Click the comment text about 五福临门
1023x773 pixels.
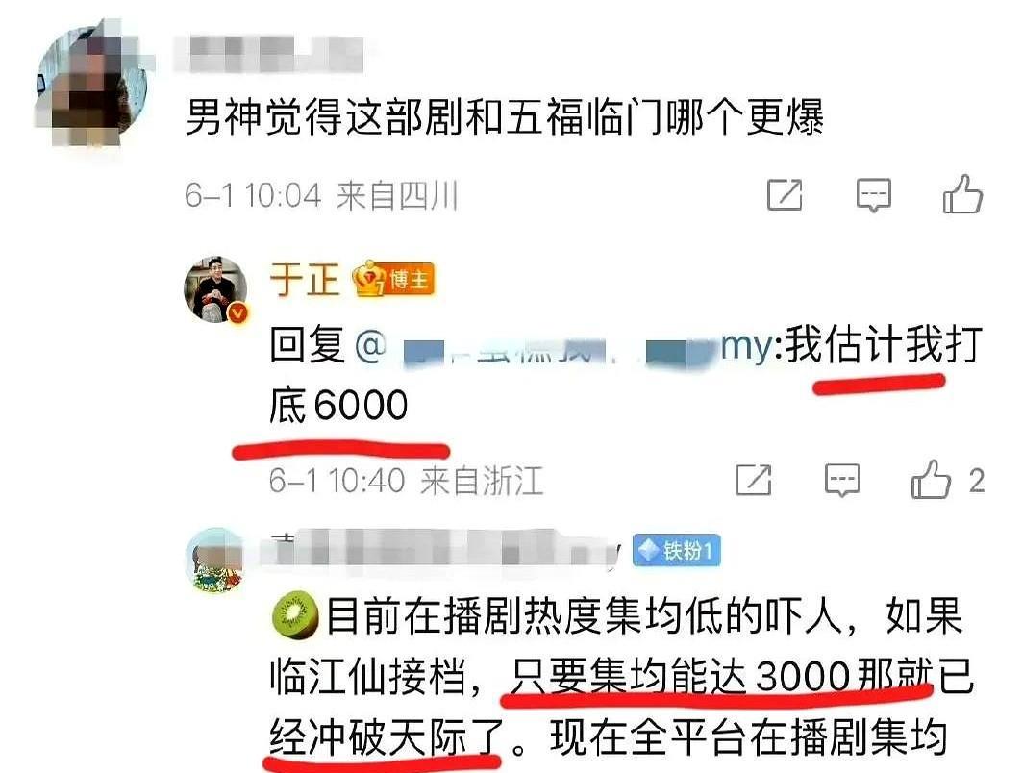pos(505,117)
